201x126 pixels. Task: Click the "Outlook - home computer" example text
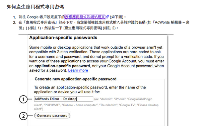click(80, 105)
